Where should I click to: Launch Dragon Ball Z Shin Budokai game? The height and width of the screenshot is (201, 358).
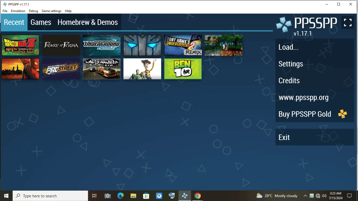20,45
